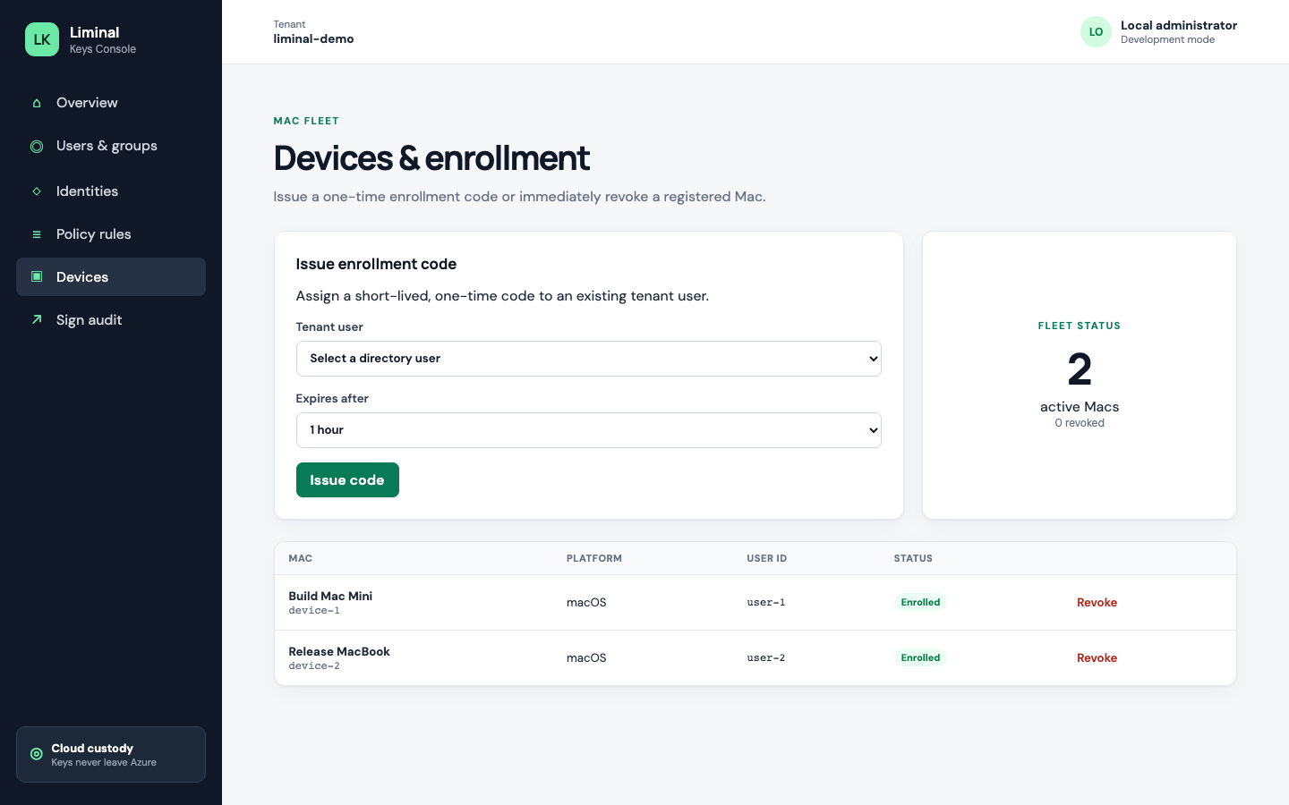Click the LK Liminal logo badge
Screen dimensions: 1289x805
(x=42, y=39)
